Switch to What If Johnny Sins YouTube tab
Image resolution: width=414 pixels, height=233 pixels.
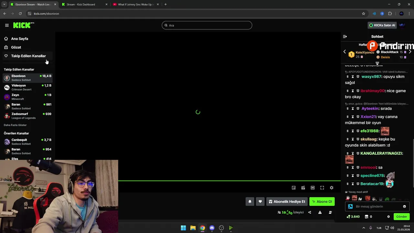(135, 5)
